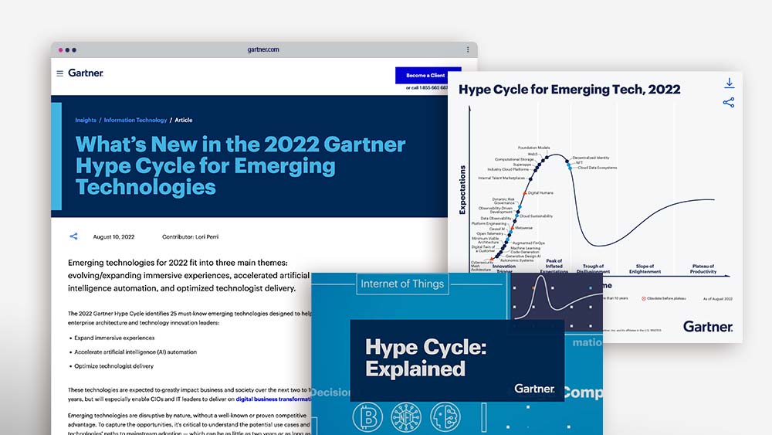Click Slope of Enlightenment label
The height and width of the screenshot is (435, 772).
tap(645, 268)
